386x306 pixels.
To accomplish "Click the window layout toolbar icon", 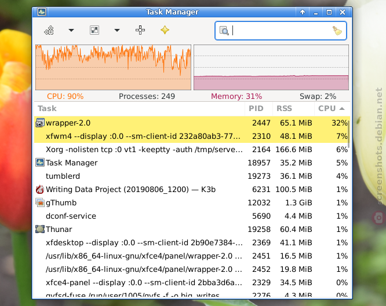I will (x=94, y=30).
